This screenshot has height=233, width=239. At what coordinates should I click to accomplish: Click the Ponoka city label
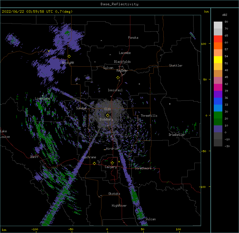click(x=133, y=38)
